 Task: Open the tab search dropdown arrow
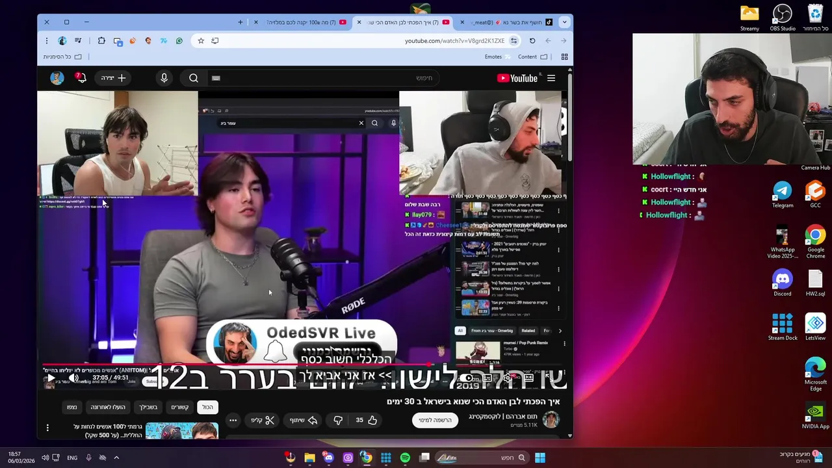pos(564,22)
